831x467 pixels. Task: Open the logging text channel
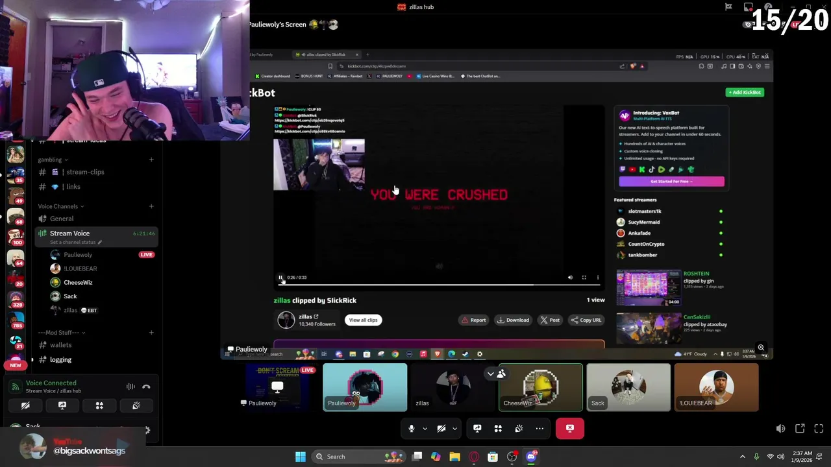tap(96, 359)
